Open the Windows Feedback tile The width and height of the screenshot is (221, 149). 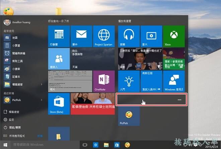(x=174, y=81)
